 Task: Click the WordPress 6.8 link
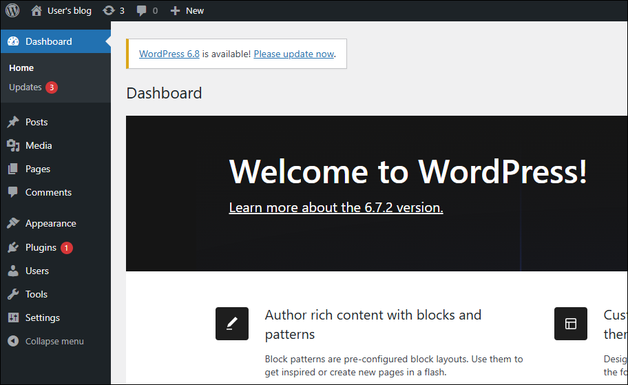tap(169, 54)
